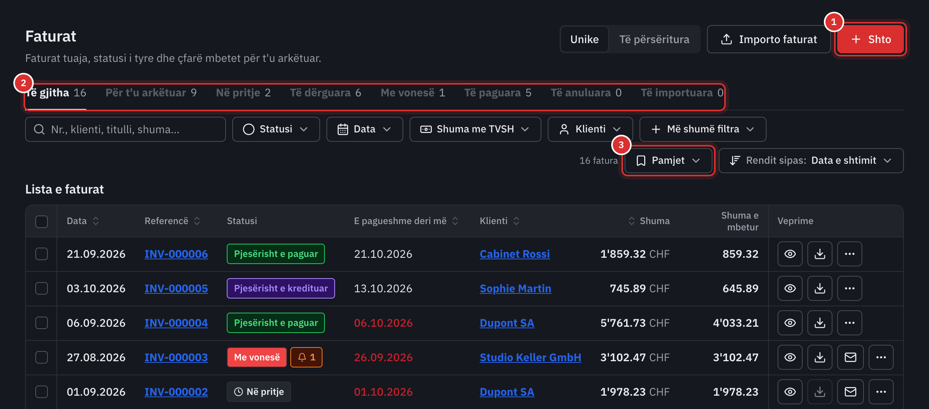Check the row for INV-000002
This screenshot has height=409, width=929.
(x=42, y=392)
